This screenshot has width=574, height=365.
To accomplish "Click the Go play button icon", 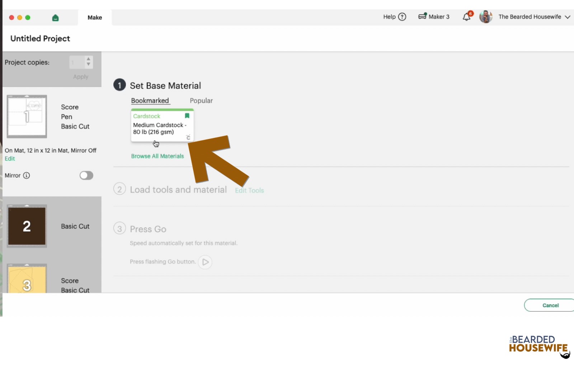I will click(205, 262).
